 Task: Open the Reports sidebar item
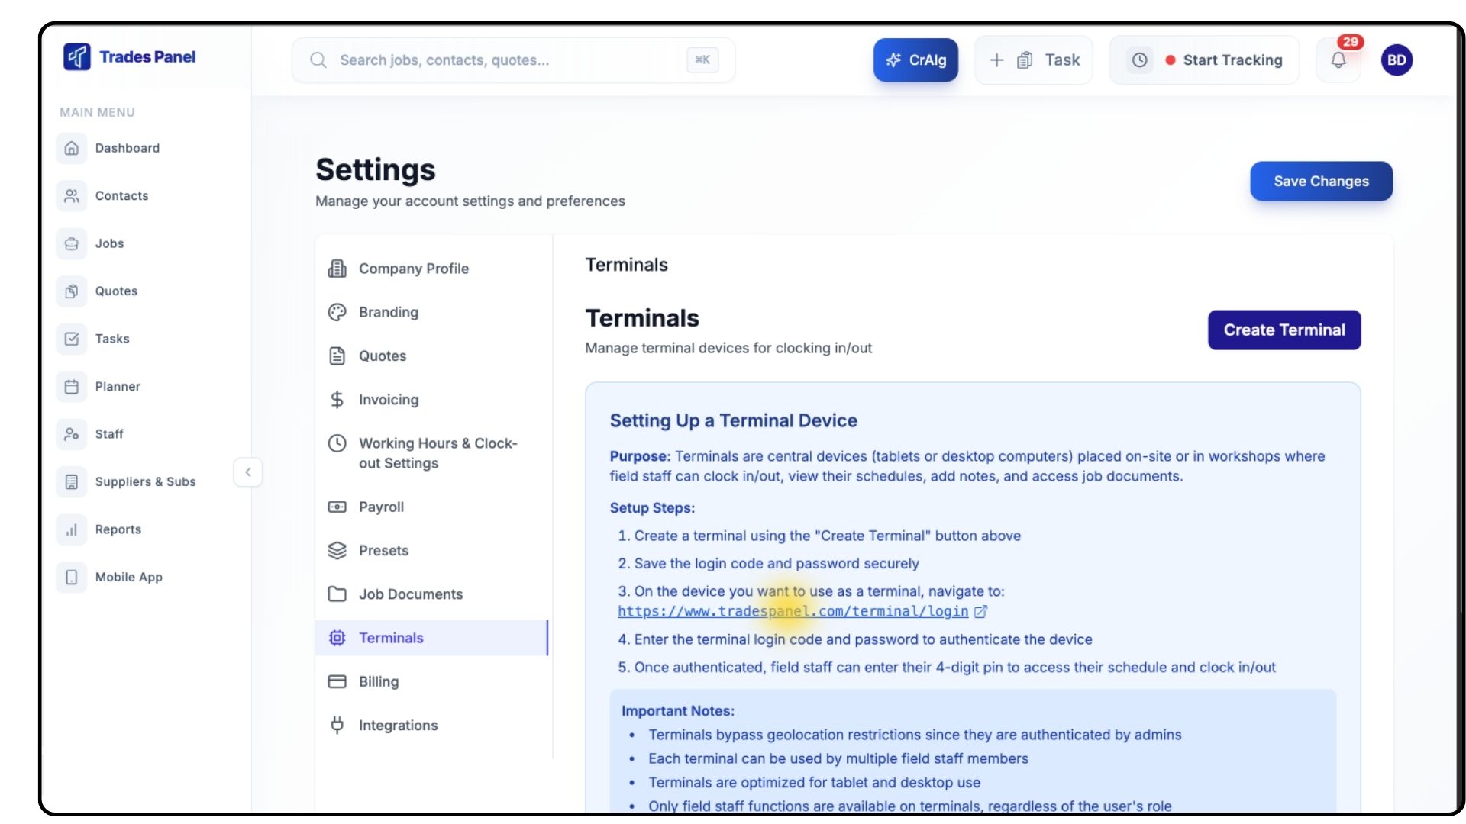tap(118, 529)
